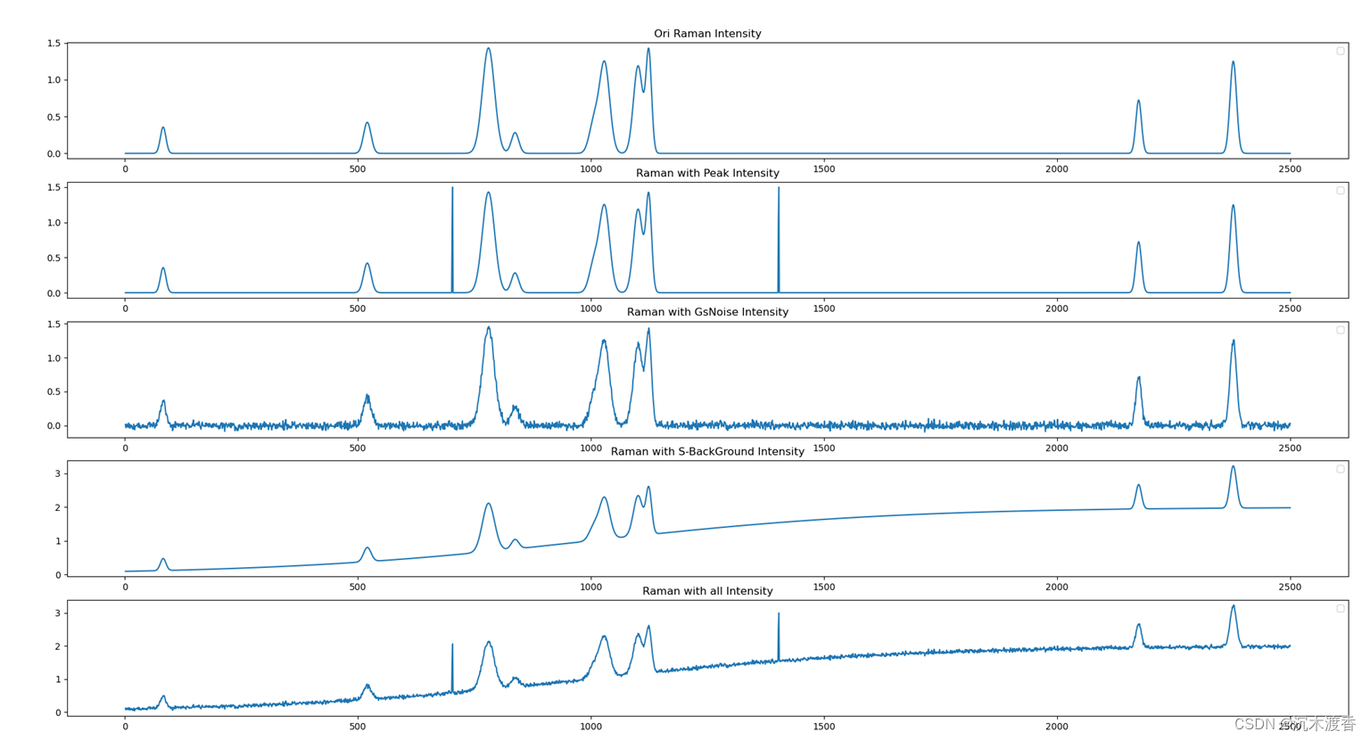Image resolution: width=1370 pixels, height=740 pixels.
Task: Click the spike near 700 in Peak Intensity plot
Action: pos(452,239)
